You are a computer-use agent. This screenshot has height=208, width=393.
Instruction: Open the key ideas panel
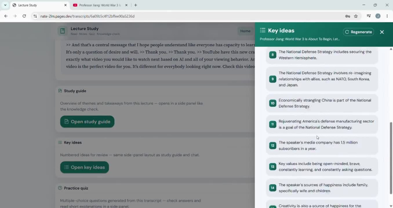84,167
